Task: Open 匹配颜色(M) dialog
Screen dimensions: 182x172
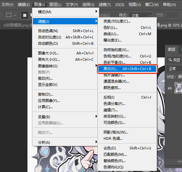Action: [x=127, y=155]
